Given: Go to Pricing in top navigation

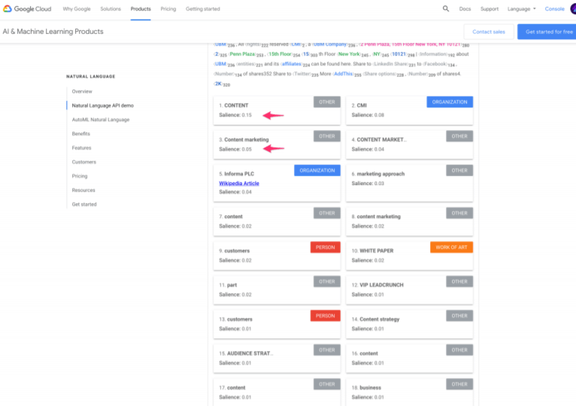Looking at the screenshot, I should tap(168, 9).
